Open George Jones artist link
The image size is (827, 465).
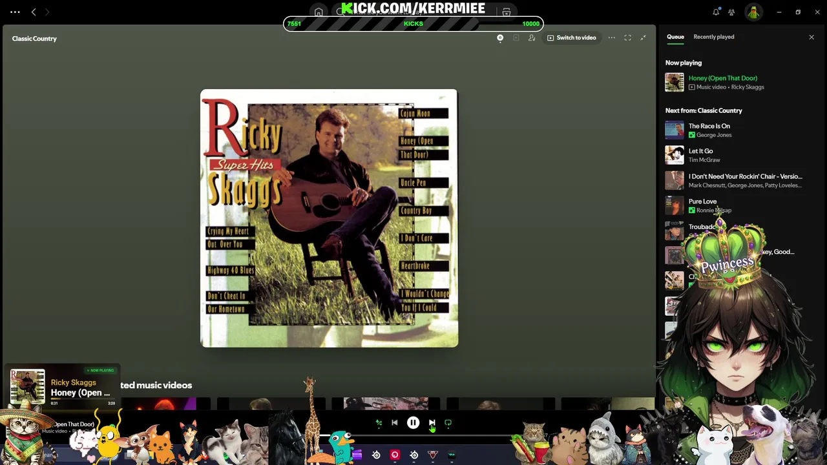[714, 135]
